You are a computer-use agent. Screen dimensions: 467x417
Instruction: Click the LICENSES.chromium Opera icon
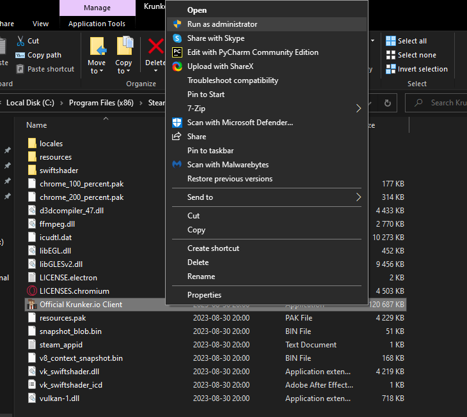[x=32, y=291]
